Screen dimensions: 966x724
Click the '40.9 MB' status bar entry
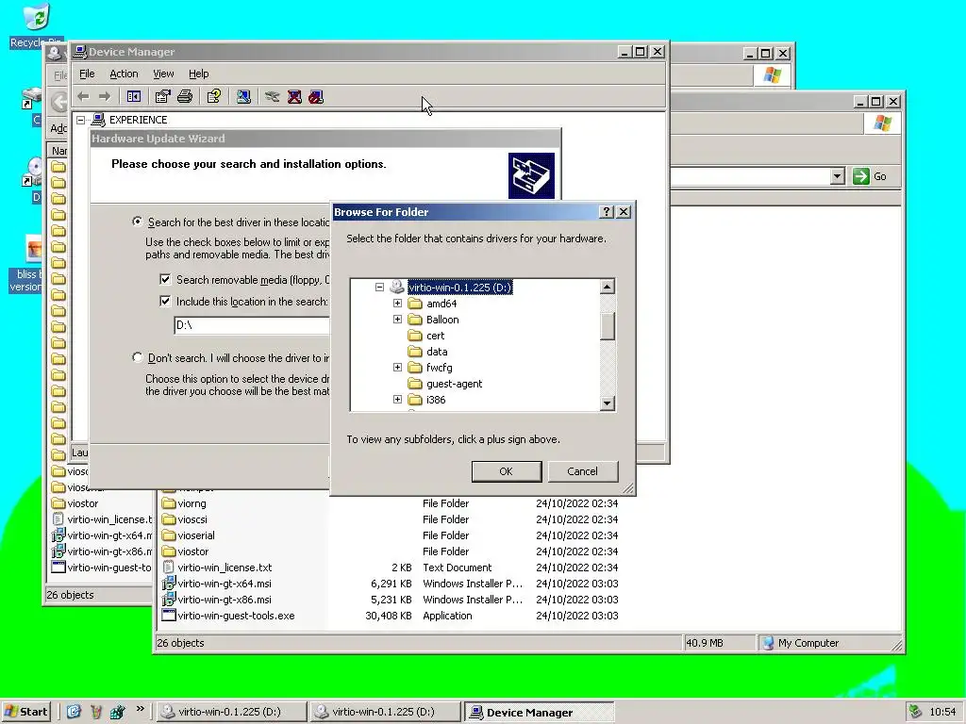(x=704, y=643)
